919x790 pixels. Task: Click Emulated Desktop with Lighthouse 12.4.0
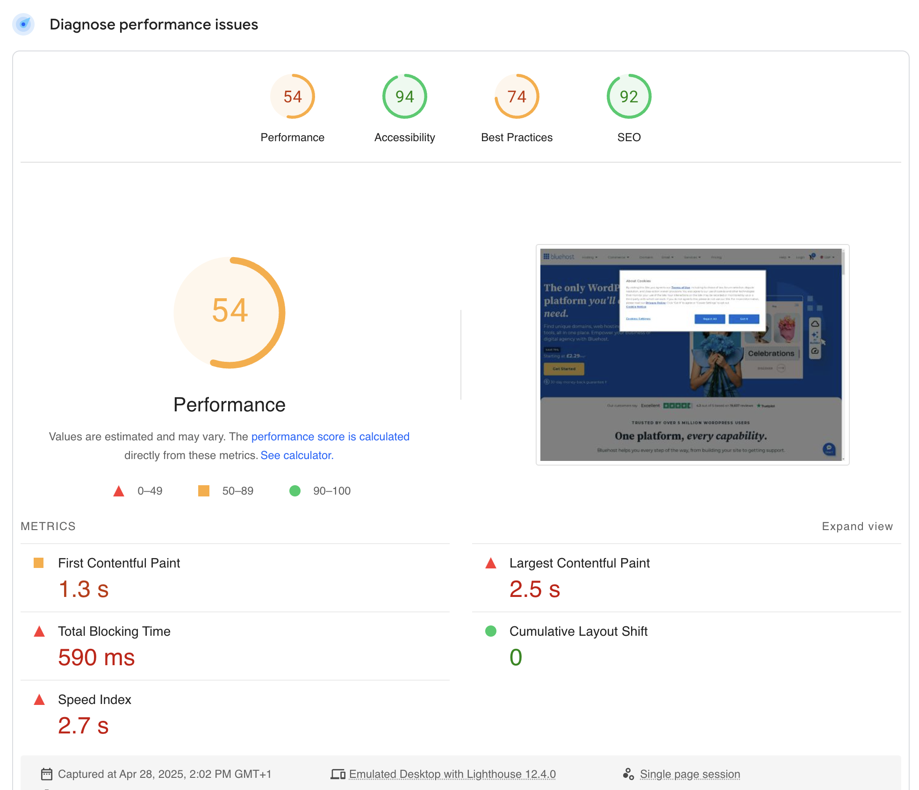452,774
